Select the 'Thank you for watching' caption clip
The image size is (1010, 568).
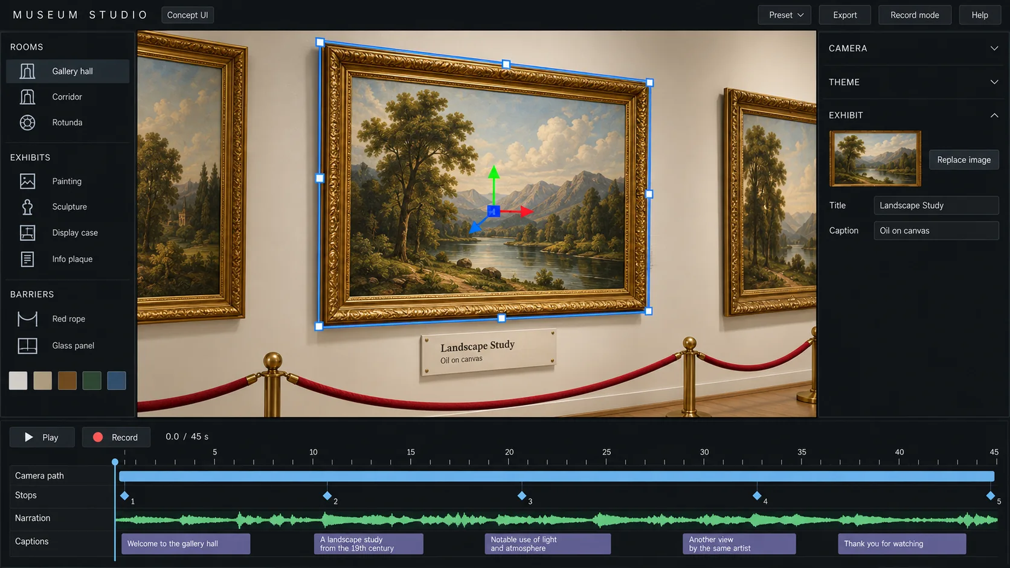coord(902,544)
